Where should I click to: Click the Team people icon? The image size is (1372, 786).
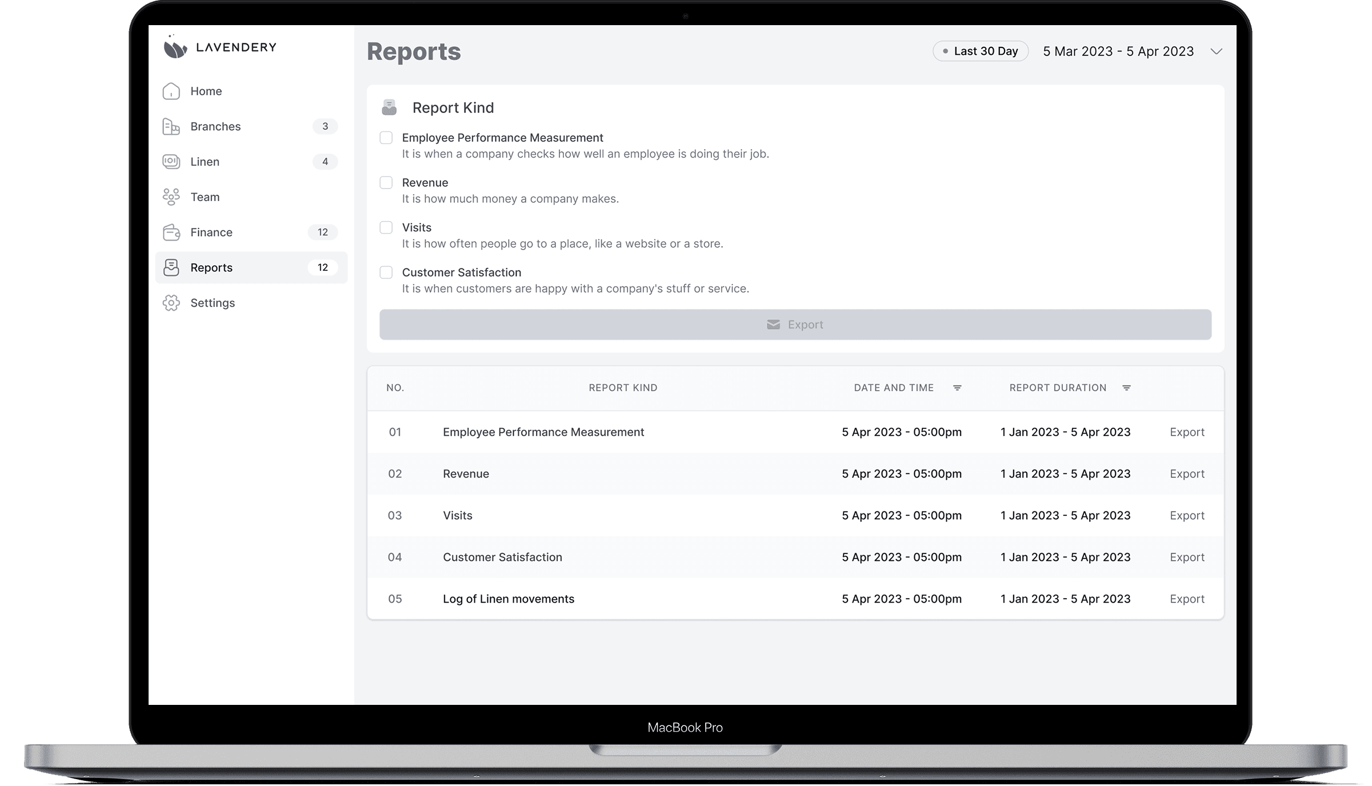click(171, 197)
